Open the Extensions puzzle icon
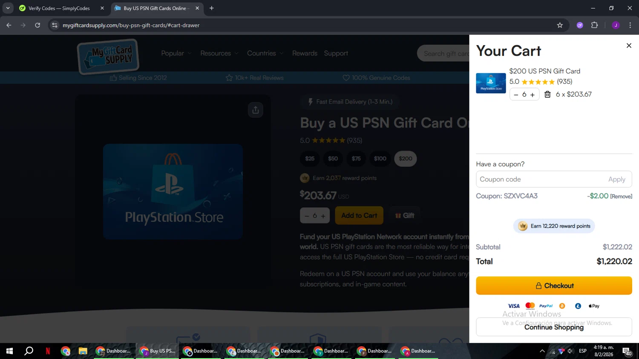The image size is (639, 359). [x=594, y=25]
